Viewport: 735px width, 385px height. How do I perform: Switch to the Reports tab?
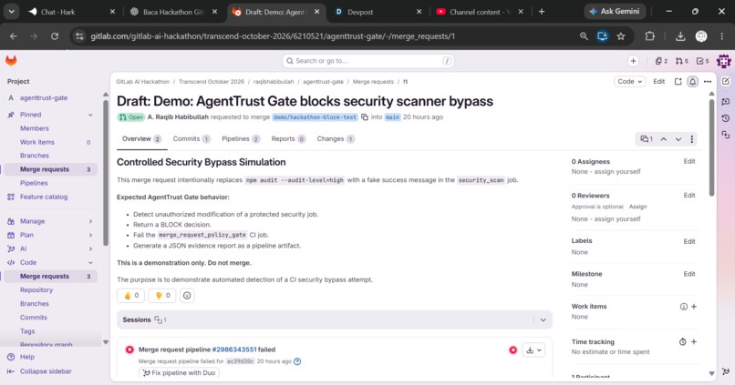click(x=288, y=139)
